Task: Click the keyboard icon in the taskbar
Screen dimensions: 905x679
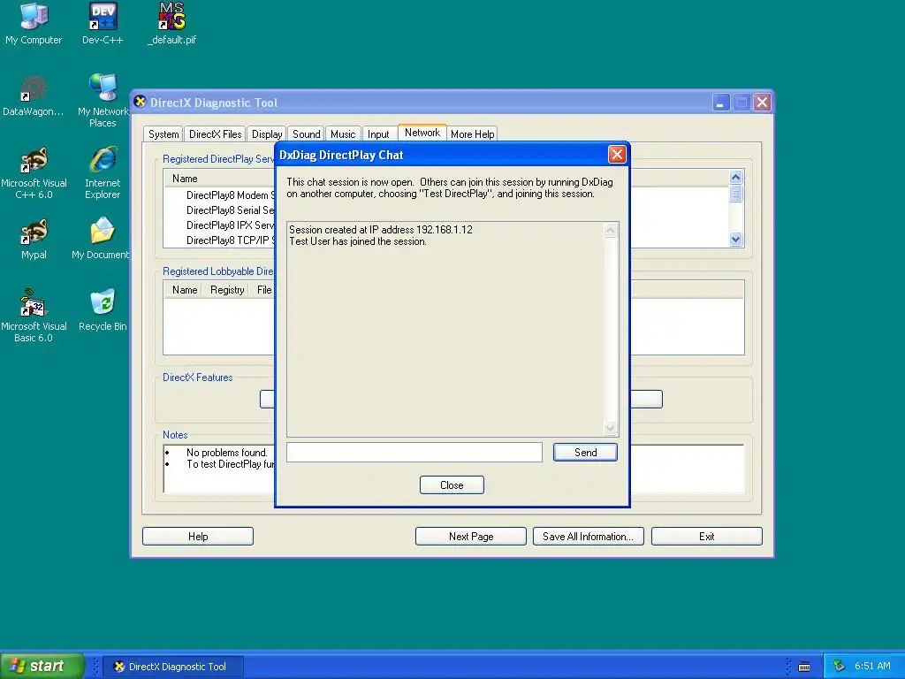Action: (804, 667)
